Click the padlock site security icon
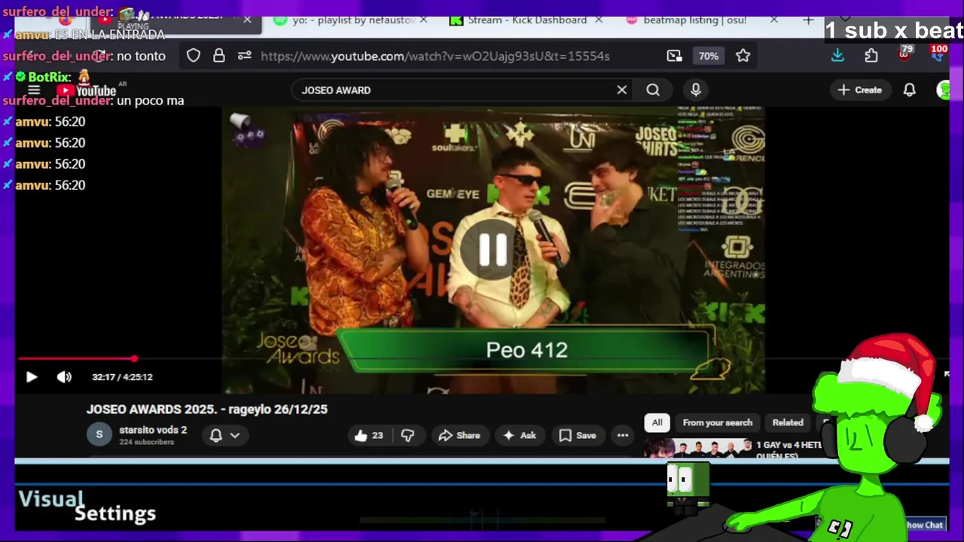Screen dimensions: 964x542 coord(218,56)
